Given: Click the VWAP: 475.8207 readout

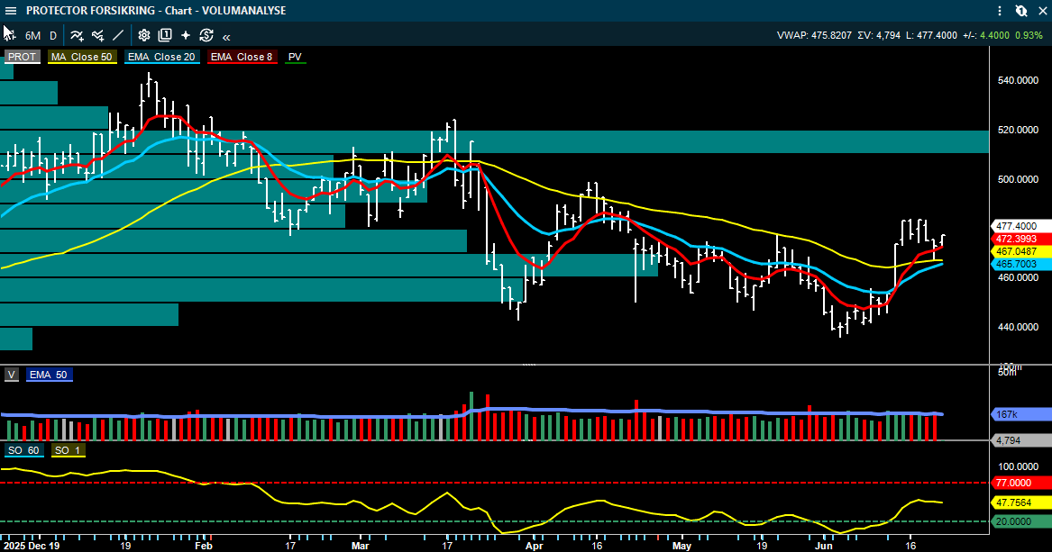Looking at the screenshot, I should tap(814, 35).
